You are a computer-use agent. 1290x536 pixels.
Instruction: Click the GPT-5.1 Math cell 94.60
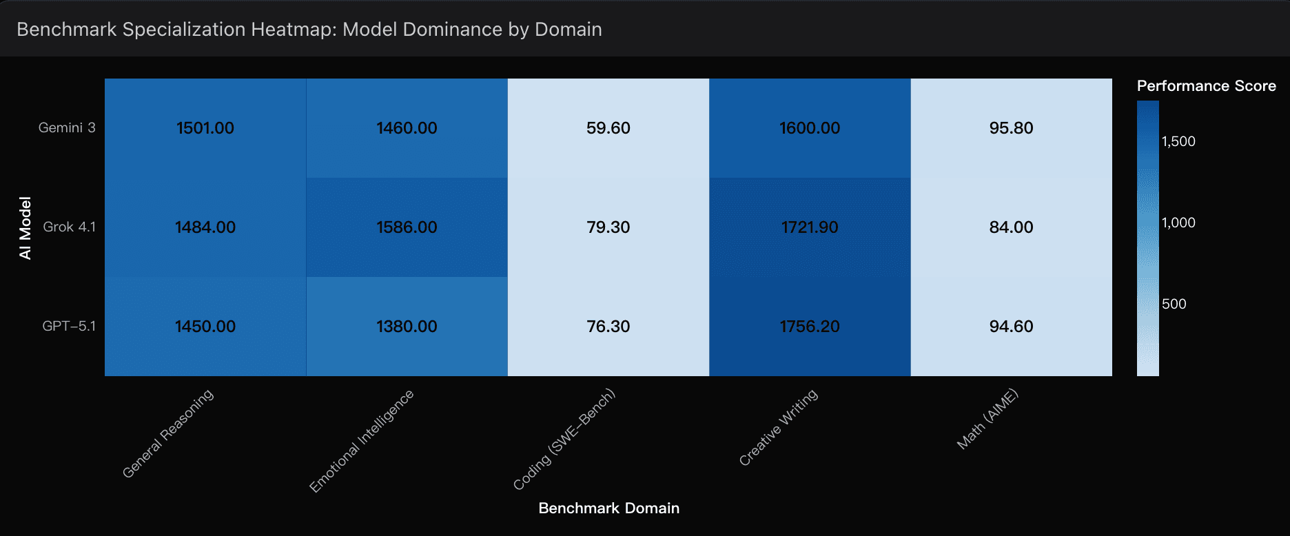click(x=1011, y=327)
